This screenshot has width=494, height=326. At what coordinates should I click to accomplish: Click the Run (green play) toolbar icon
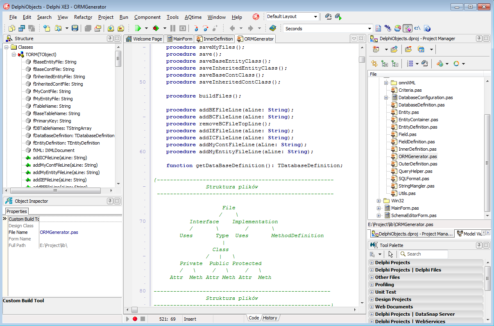click(x=138, y=28)
